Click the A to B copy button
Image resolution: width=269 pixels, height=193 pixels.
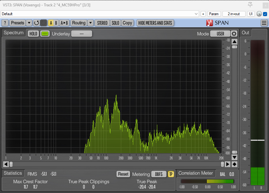(64, 23)
